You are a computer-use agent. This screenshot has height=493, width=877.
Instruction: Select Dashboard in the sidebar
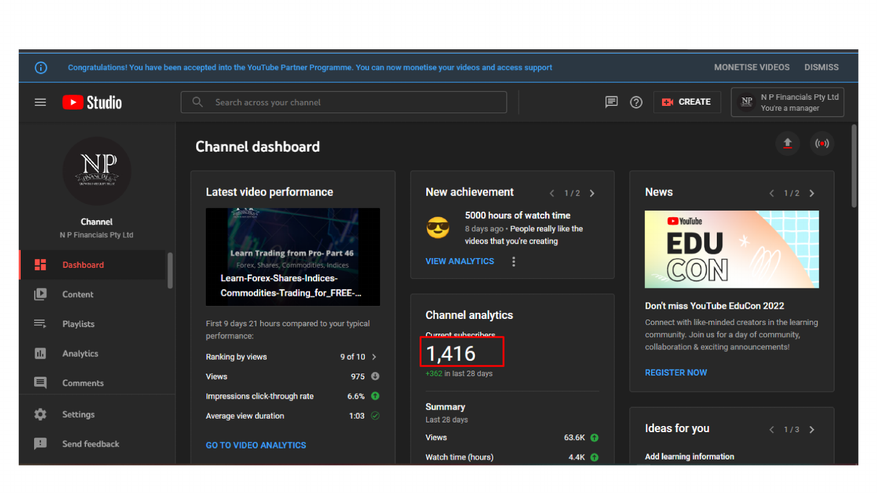pyautogui.click(x=40, y=265)
